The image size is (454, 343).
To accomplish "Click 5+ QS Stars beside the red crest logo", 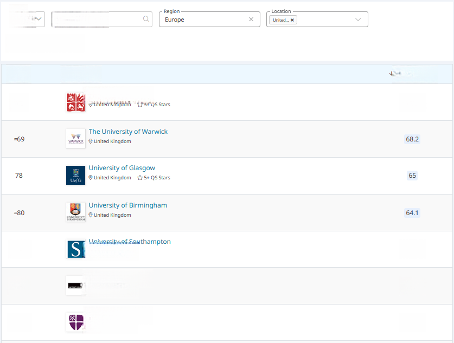I will point(157,105).
